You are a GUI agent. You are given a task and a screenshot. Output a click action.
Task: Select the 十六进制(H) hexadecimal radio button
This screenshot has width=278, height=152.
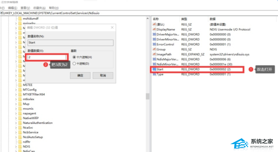[74, 57]
